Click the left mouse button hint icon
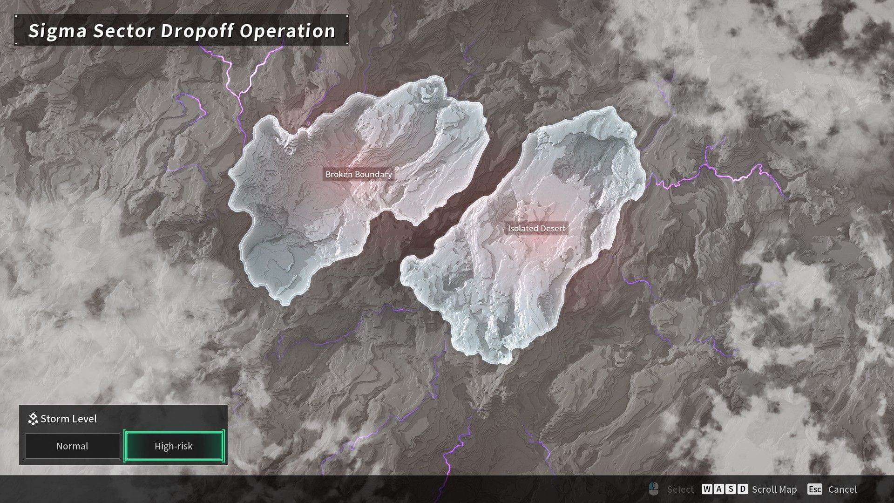This screenshot has width=894, height=503. pos(654,489)
